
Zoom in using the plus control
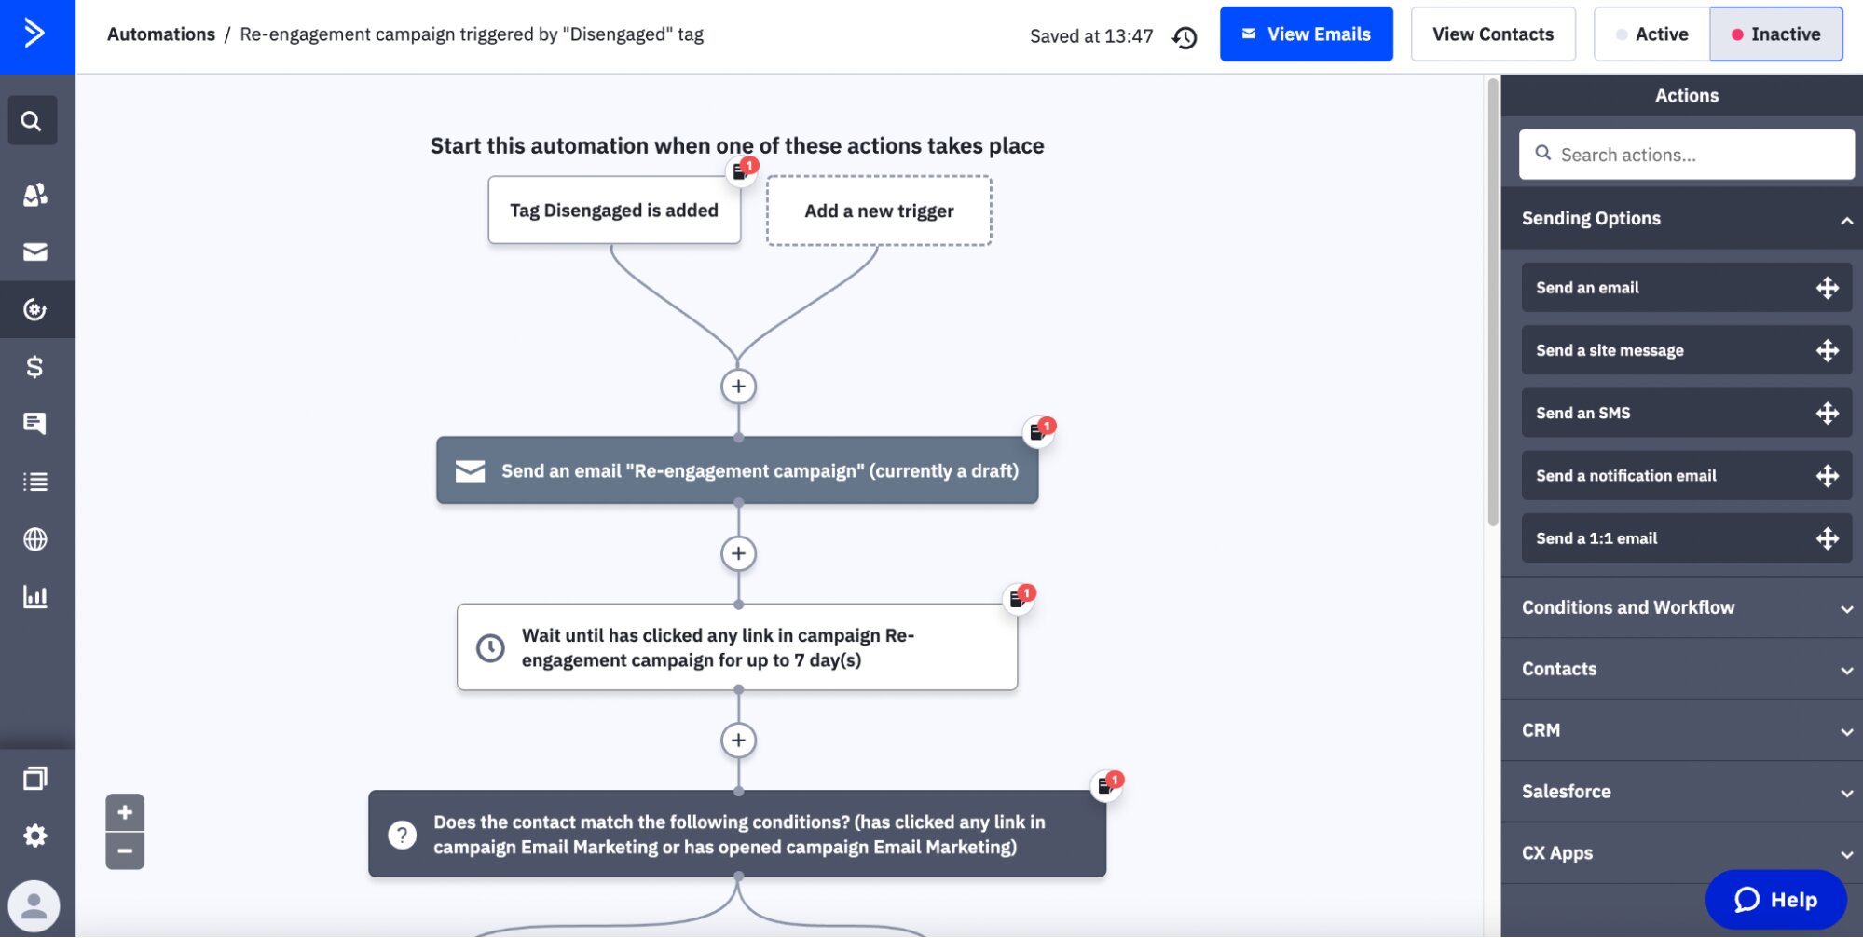[x=124, y=810]
